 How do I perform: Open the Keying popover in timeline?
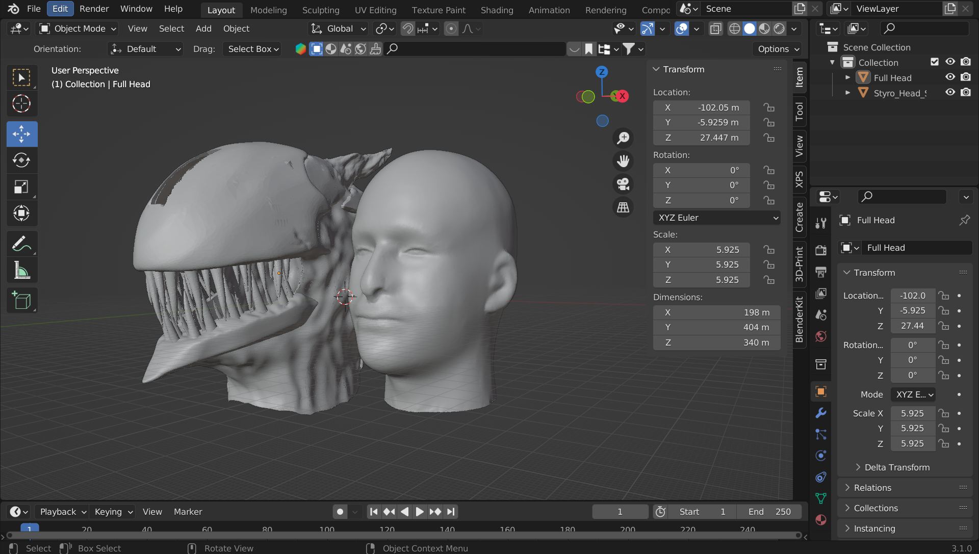coord(113,512)
